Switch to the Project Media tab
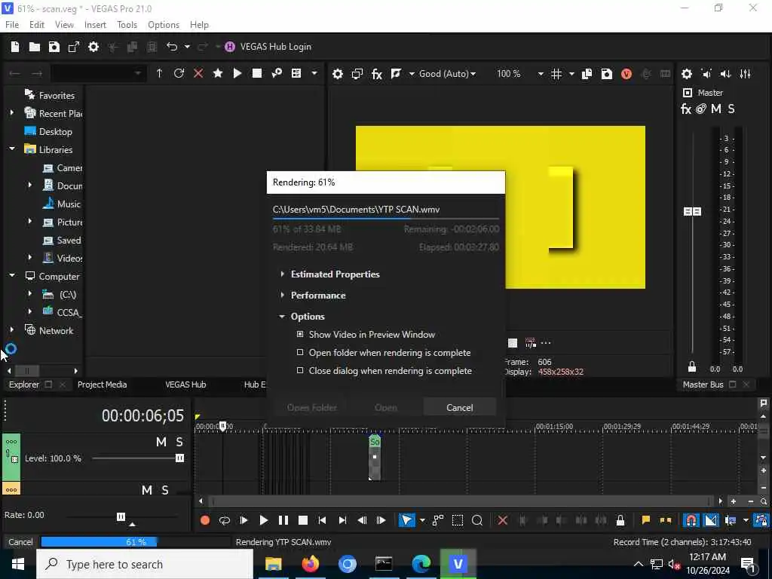This screenshot has width=772, height=579. coord(102,384)
